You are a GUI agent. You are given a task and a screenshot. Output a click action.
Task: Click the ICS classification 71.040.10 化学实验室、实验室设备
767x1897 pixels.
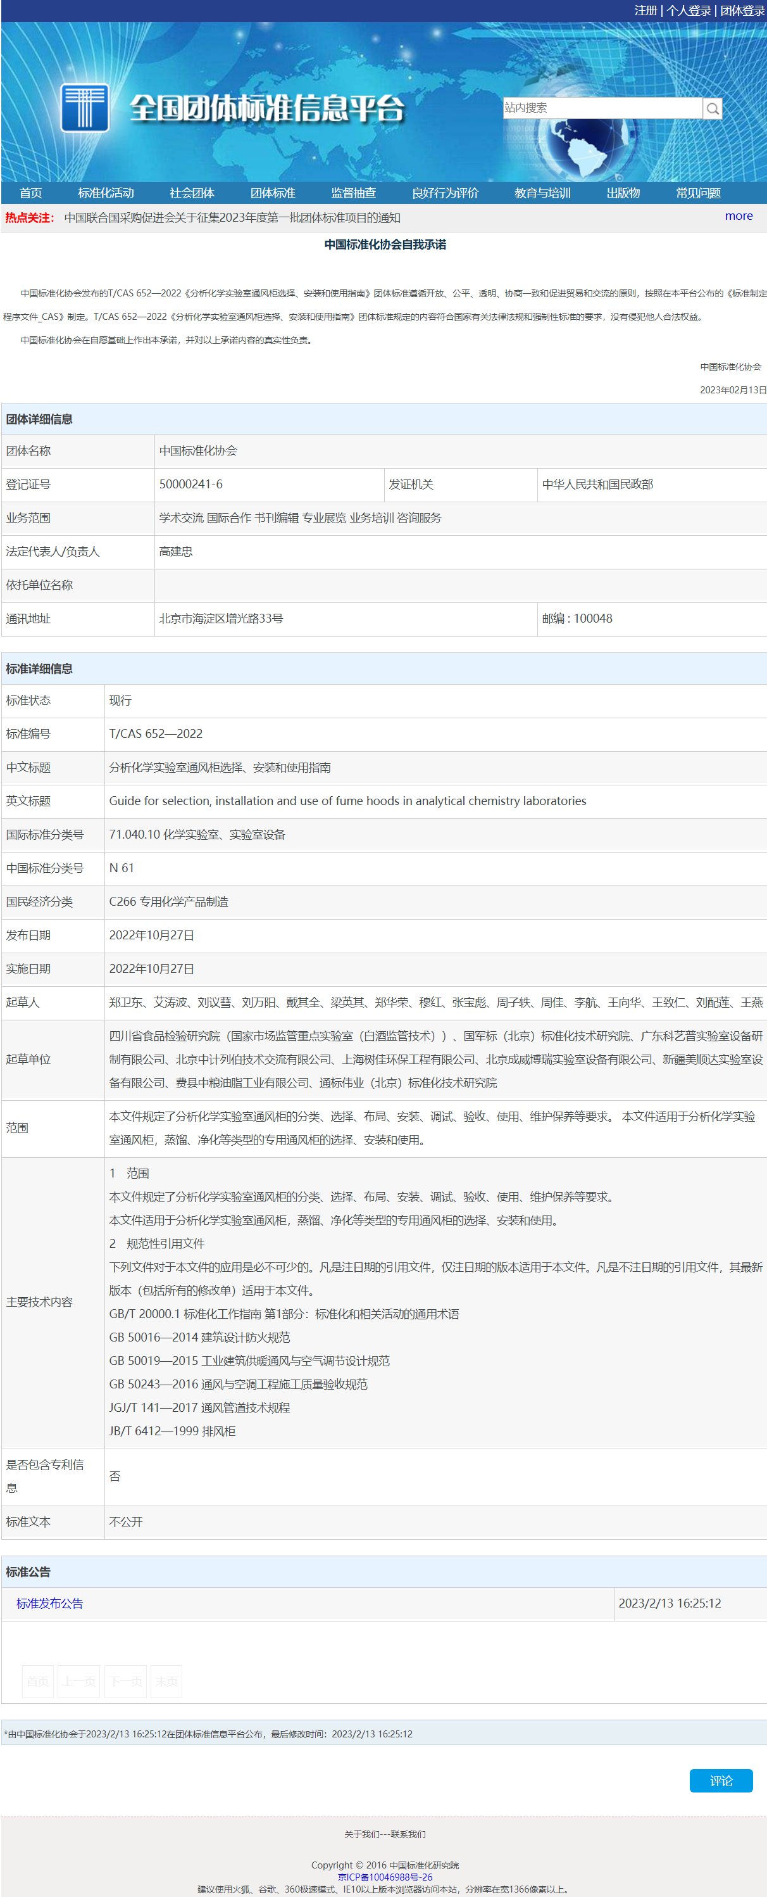click(x=197, y=834)
